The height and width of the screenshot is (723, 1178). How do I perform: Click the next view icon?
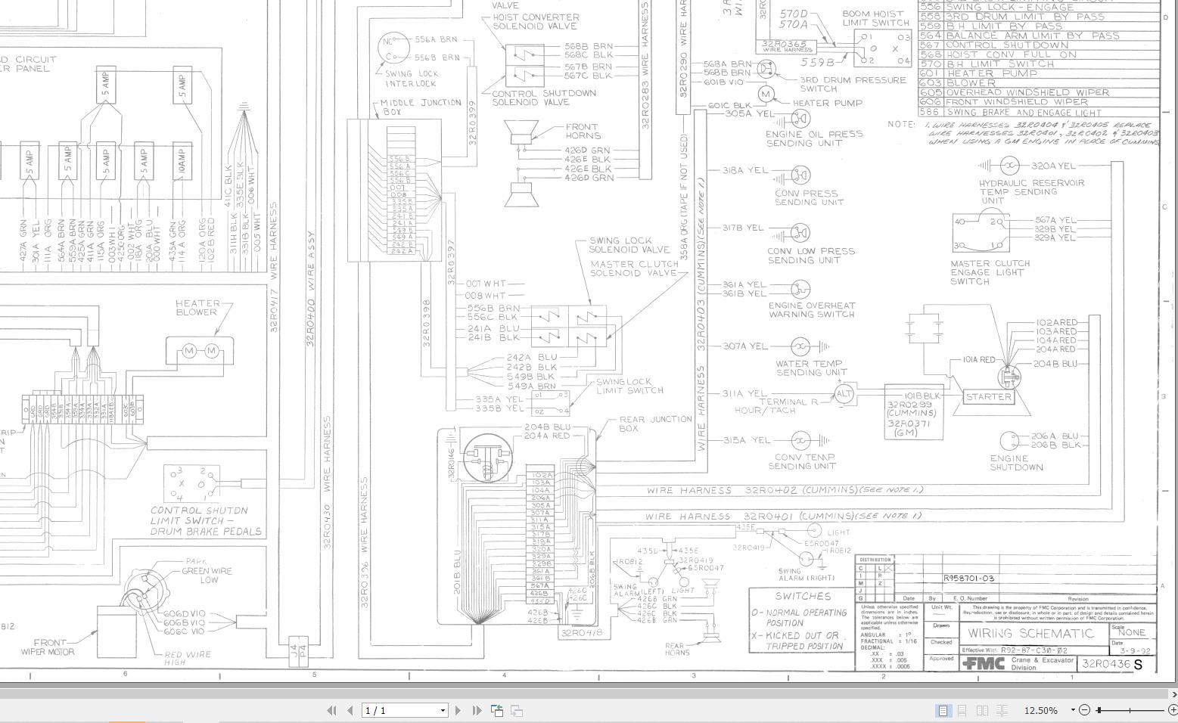[x=517, y=710]
